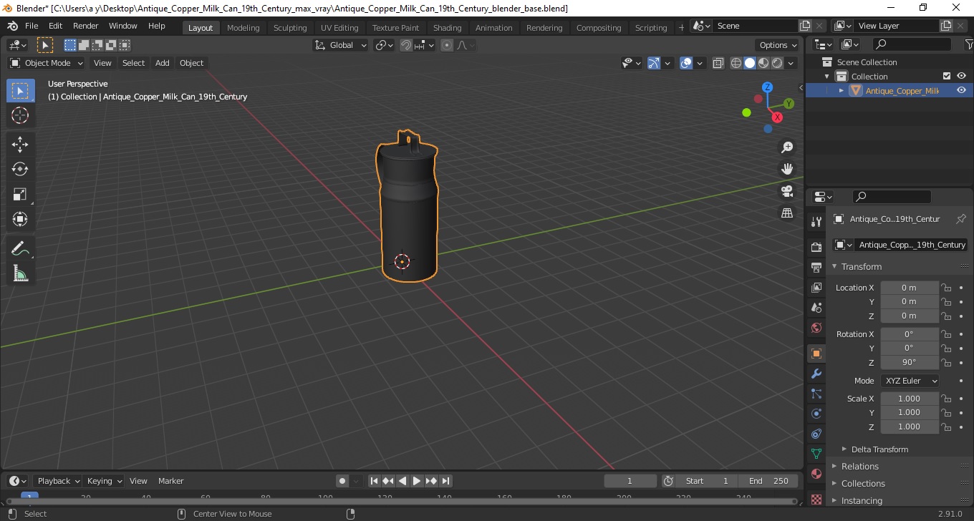This screenshot has height=521, width=974.
Task: Select the Cursor tool
Action: pyautogui.click(x=20, y=115)
